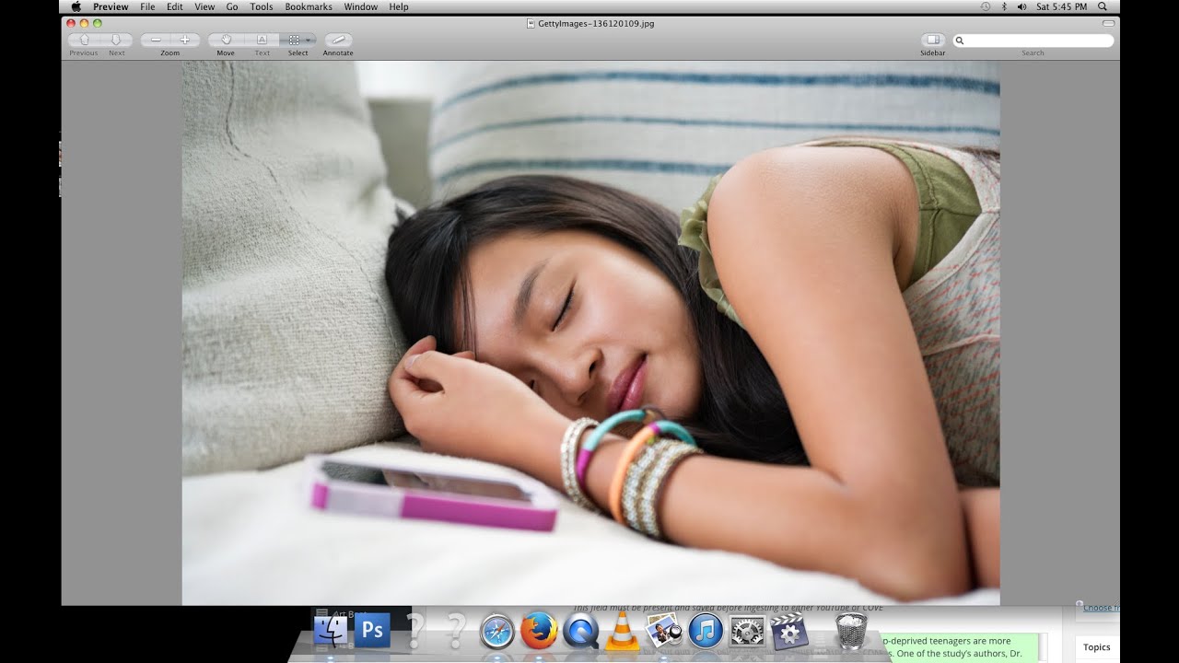The height and width of the screenshot is (663, 1179).
Task: Toggle the Sidebar visibility
Action: coord(932,41)
